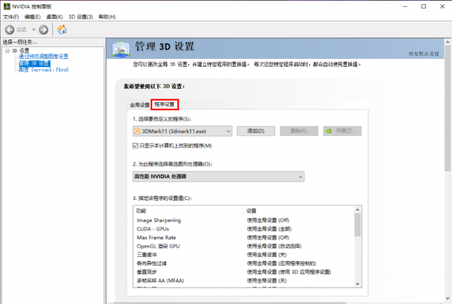Collapse the 3D 设置 tree node
This screenshot has height=304, width=452.
8,51
